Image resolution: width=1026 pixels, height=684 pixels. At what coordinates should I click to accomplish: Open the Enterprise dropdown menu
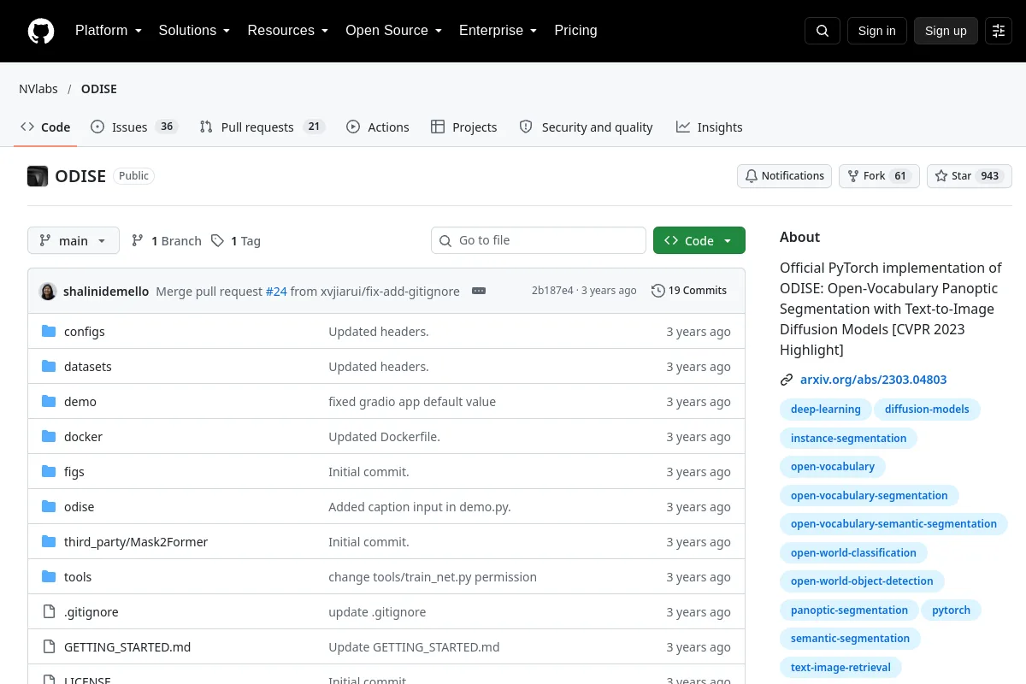(x=498, y=31)
